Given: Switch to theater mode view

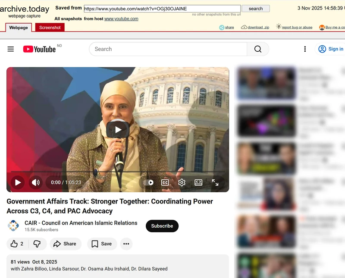Looking at the screenshot, I should (x=198, y=182).
